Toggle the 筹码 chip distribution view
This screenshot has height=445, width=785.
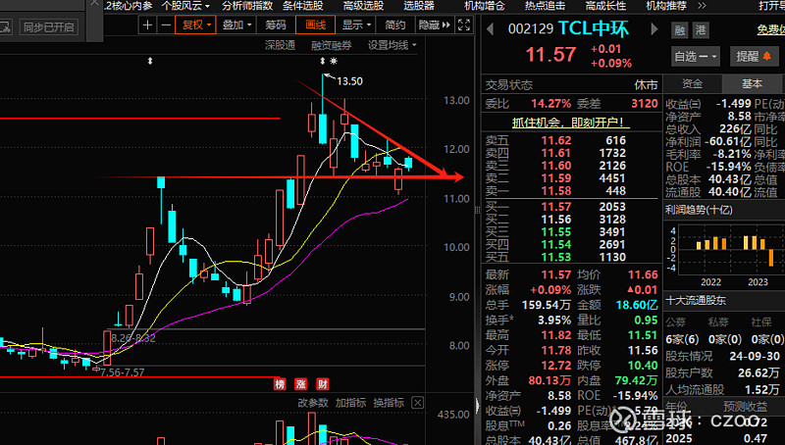[276, 25]
